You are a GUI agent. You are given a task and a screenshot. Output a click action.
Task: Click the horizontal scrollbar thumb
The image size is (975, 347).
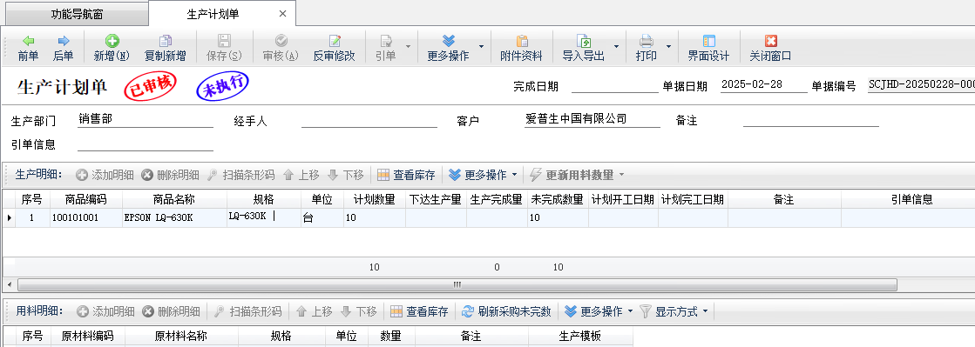pos(457,284)
